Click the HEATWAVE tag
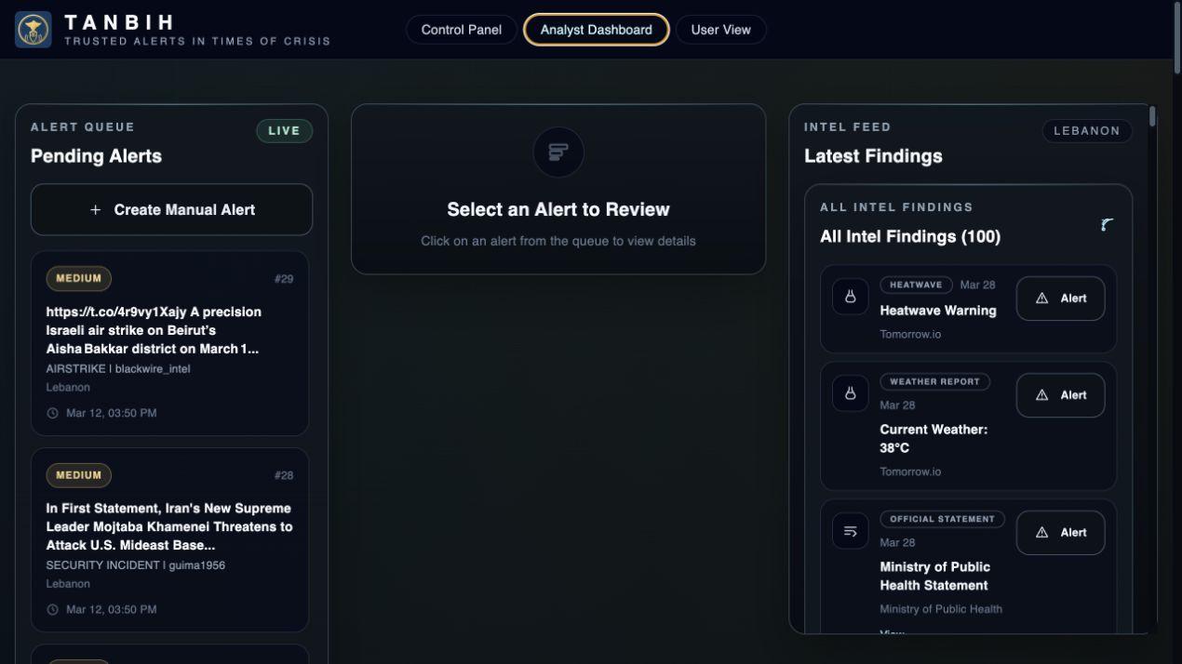Image resolution: width=1182 pixels, height=664 pixels. (x=916, y=285)
